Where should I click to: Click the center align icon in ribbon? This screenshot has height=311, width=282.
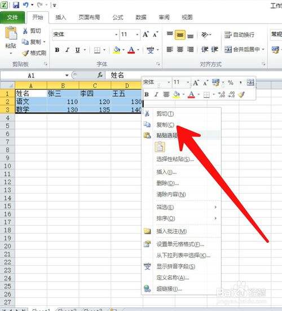click(x=180, y=49)
